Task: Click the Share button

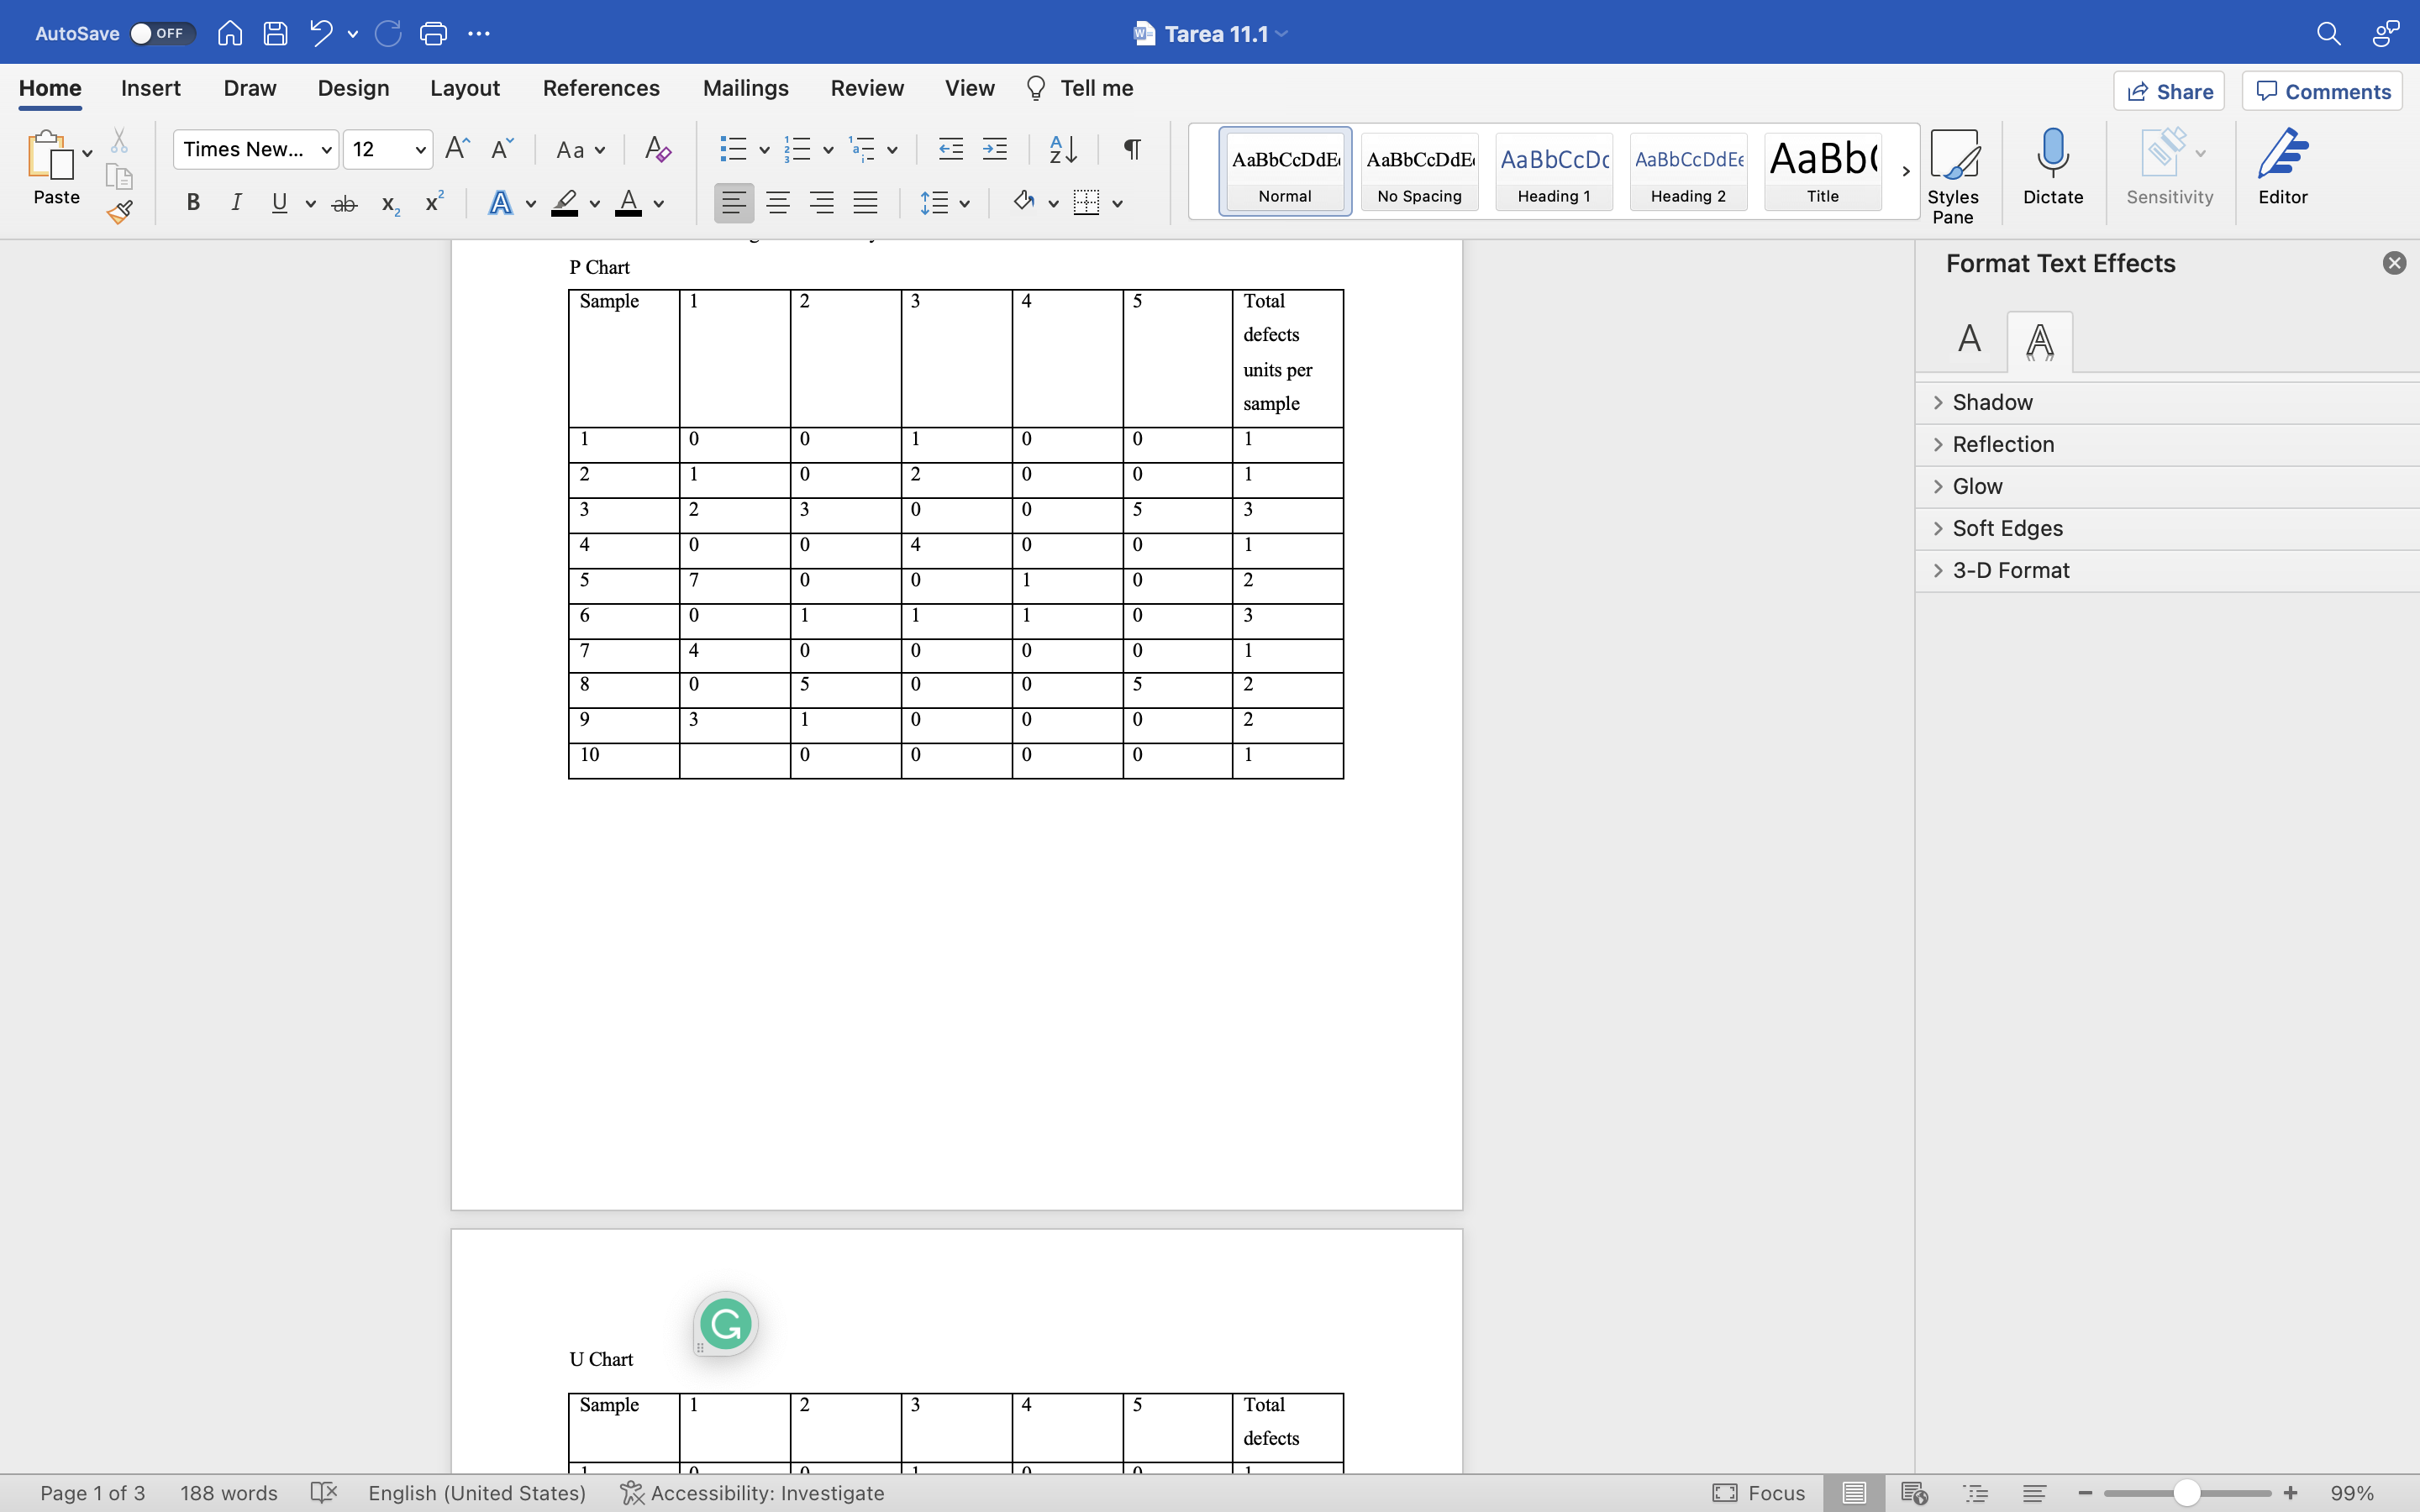Action: [x=2168, y=92]
